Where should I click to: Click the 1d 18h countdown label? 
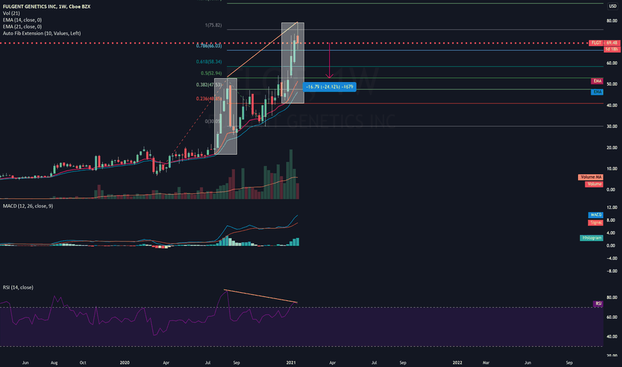click(x=612, y=49)
